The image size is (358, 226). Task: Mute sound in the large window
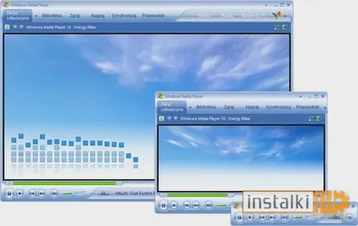pos(54,194)
